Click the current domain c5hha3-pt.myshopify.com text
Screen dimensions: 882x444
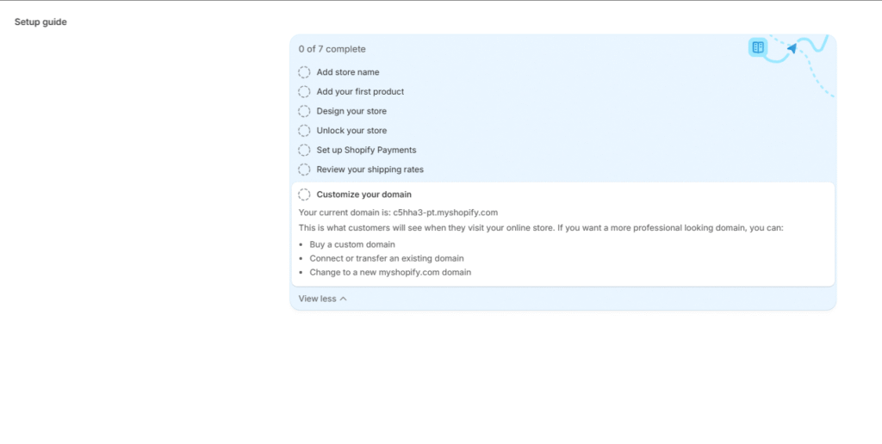tap(445, 212)
